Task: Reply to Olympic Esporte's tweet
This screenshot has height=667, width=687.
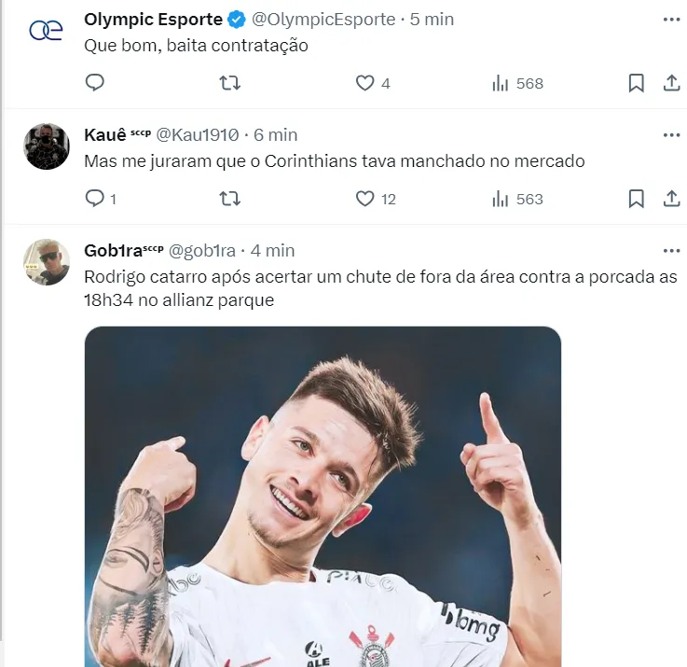Action: pyautogui.click(x=94, y=83)
